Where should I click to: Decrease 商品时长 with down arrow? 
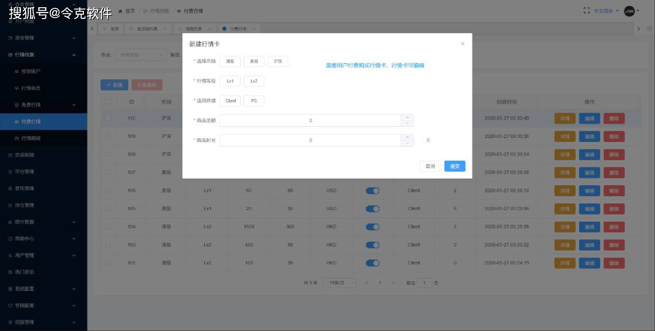pos(407,143)
